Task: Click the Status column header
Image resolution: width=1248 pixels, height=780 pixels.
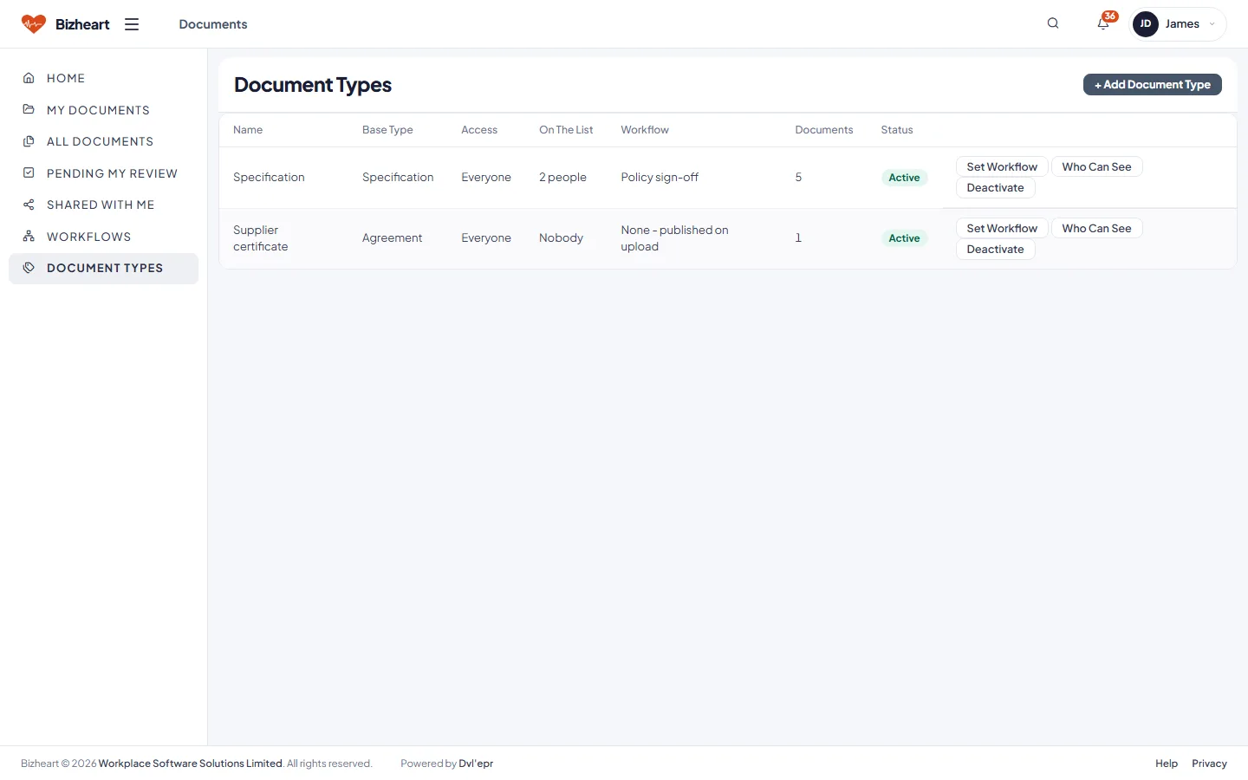Action: 897,130
